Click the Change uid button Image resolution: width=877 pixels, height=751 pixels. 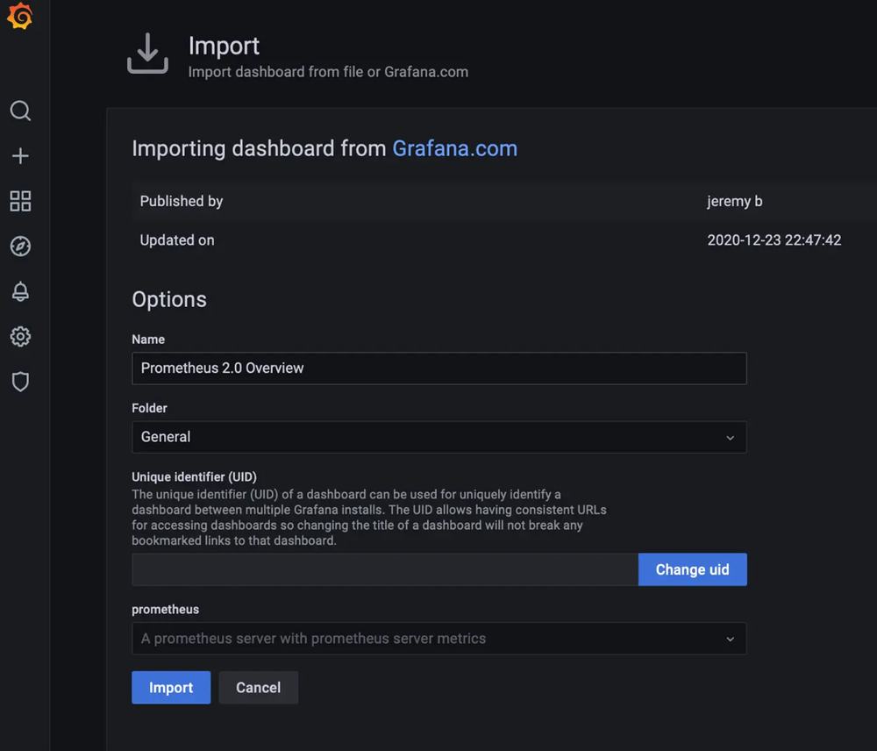[693, 569]
